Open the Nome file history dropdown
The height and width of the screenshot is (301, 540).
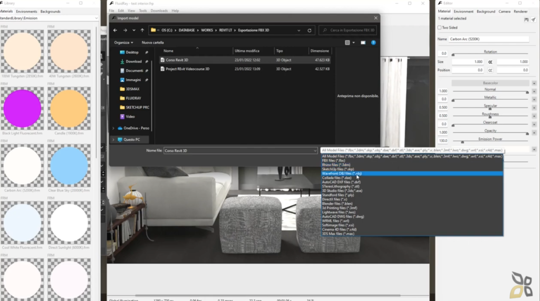click(x=315, y=151)
